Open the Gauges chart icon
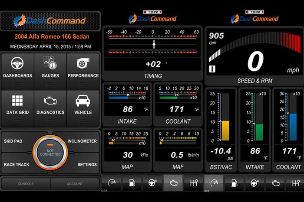304x202 pixels. (x=50, y=63)
